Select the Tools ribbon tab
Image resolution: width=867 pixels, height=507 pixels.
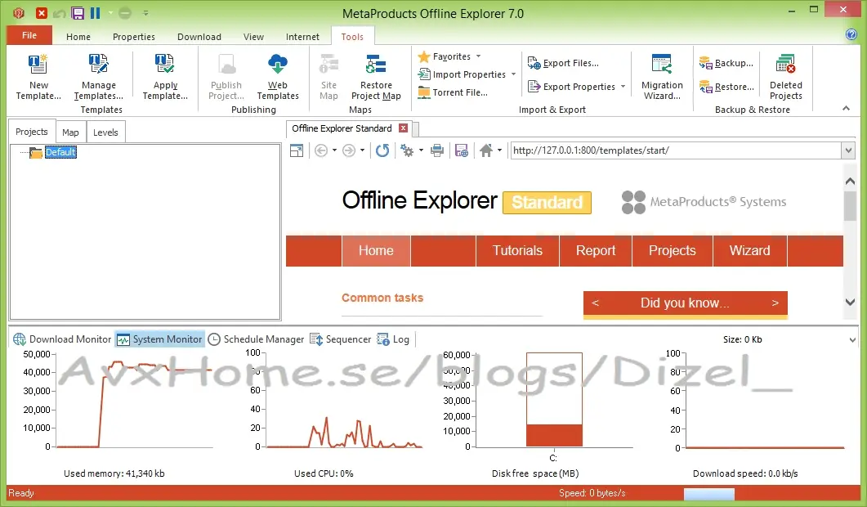(352, 37)
